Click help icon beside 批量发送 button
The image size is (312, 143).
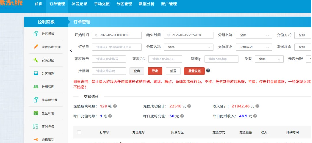208,70
